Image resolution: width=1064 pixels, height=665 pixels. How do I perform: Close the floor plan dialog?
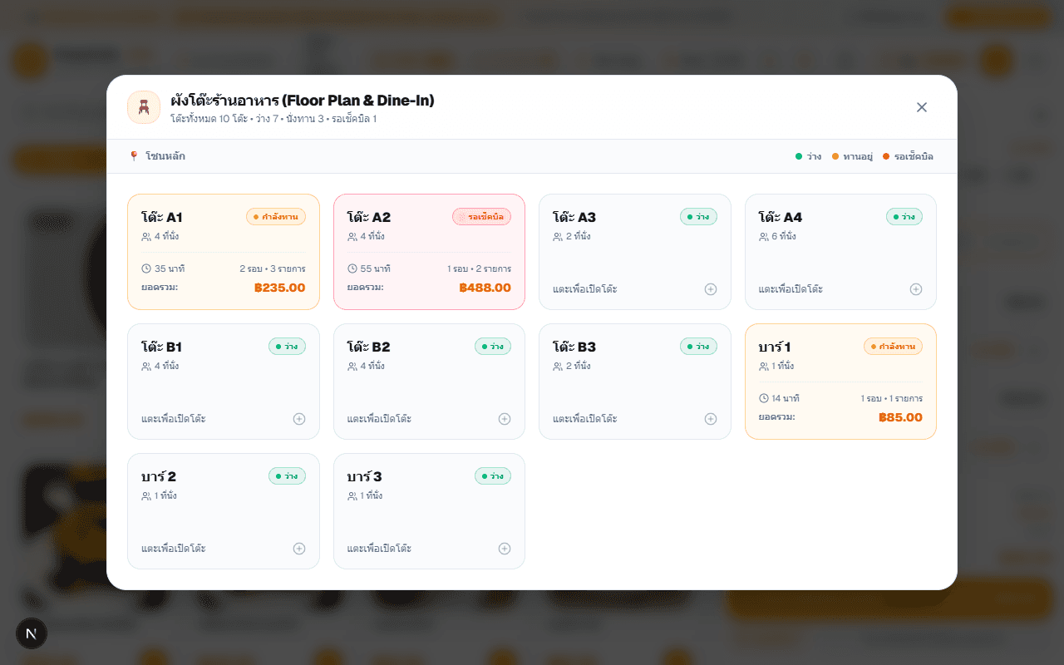click(x=922, y=107)
